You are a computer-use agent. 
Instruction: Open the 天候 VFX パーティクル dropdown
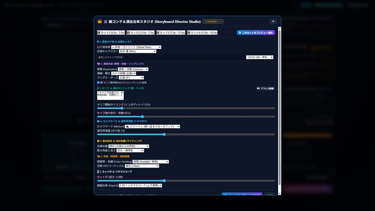pos(142,166)
